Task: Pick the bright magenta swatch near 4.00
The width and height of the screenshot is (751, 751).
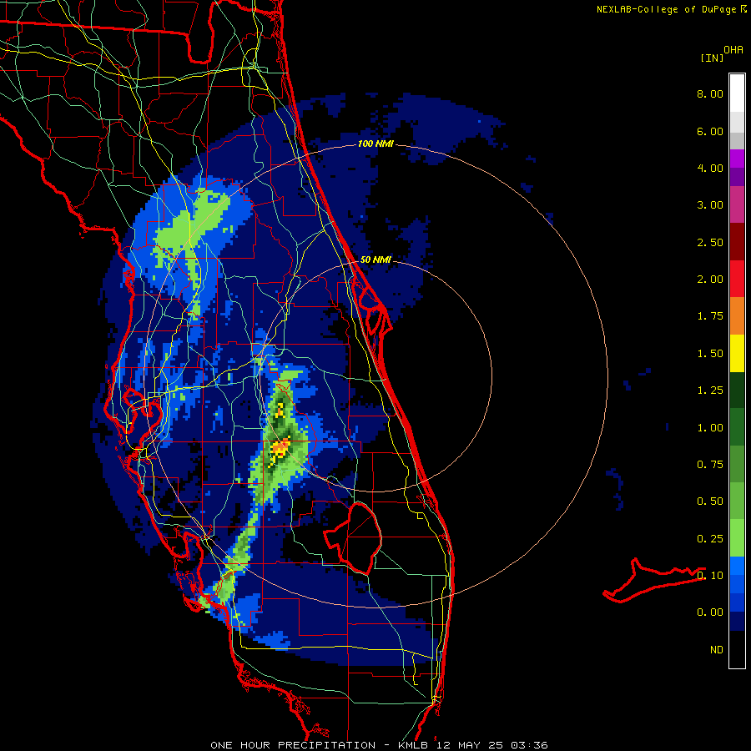Action: coord(737,159)
